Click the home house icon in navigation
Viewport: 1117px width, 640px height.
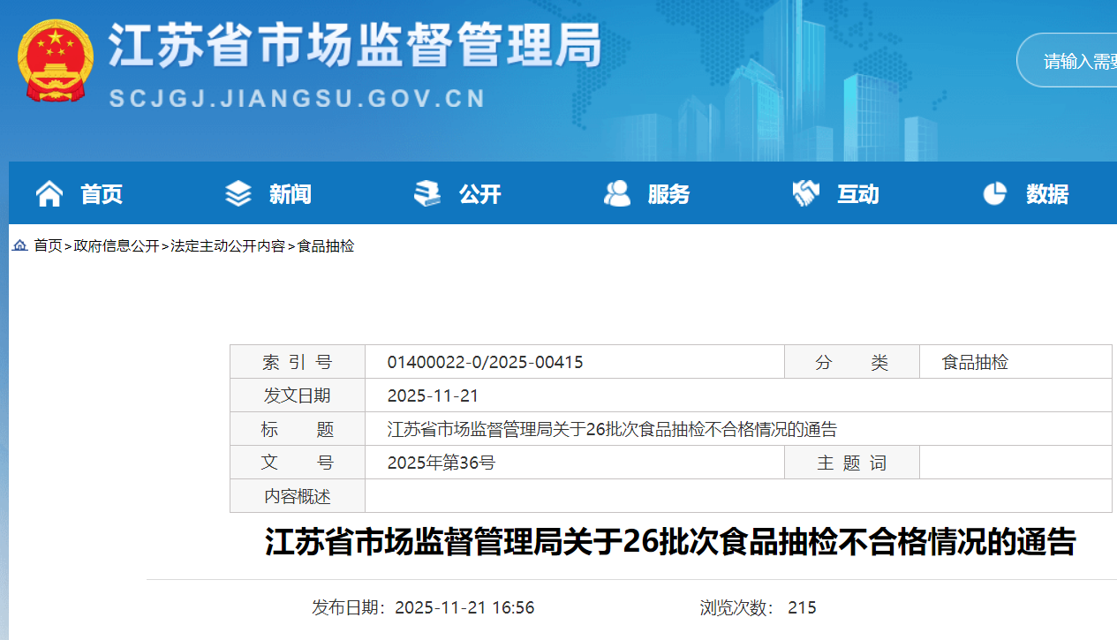49,193
